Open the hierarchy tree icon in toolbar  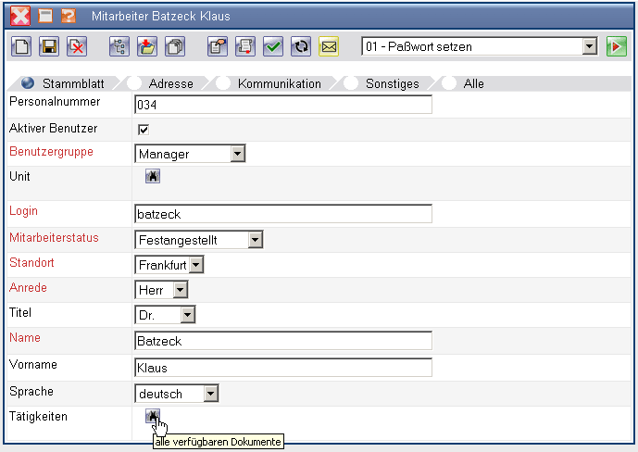click(x=119, y=46)
